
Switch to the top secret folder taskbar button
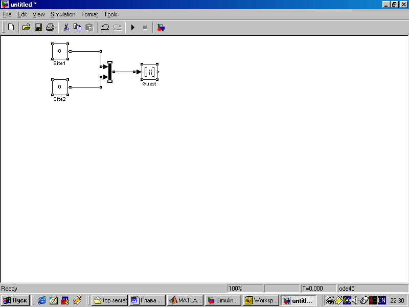point(110,300)
